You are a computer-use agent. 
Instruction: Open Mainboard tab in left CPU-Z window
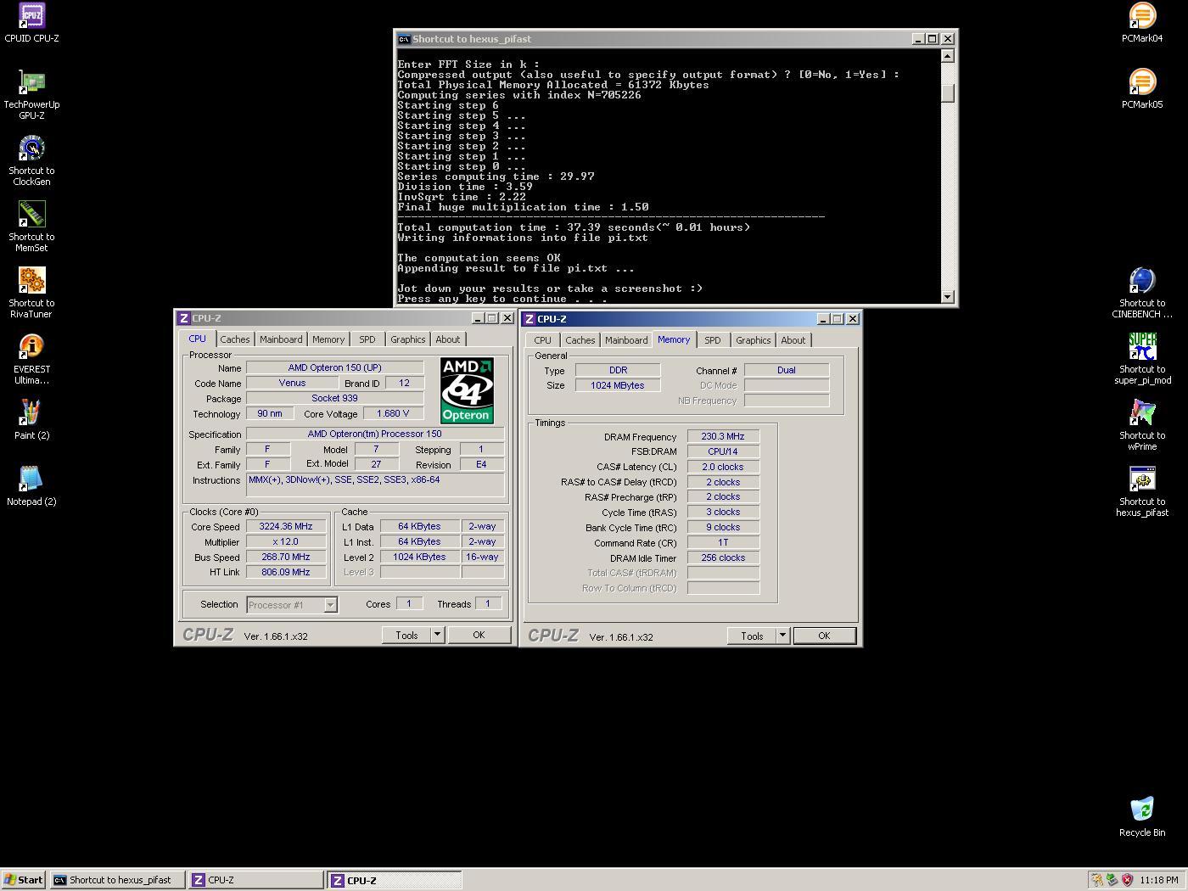tap(281, 339)
